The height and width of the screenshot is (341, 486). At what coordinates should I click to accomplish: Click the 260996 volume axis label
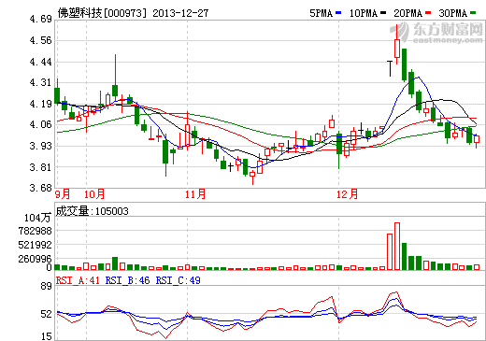tap(35, 259)
